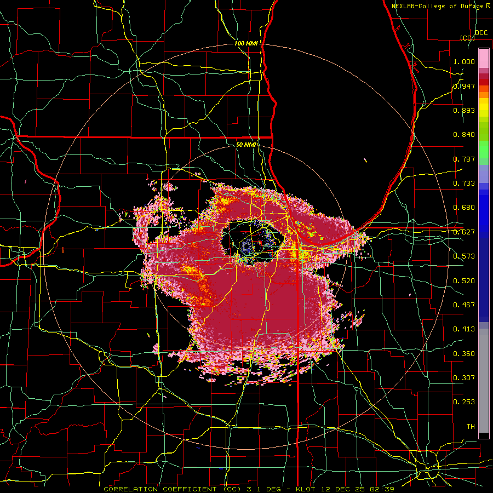The width and height of the screenshot is (493, 493).
Task: Select the 0.467 scale value
Action: (464, 305)
